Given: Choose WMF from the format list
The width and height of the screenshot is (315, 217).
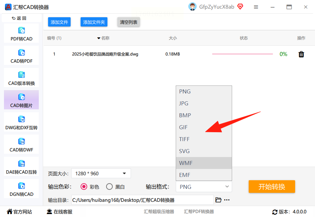Looking at the screenshot, I should [204, 163].
